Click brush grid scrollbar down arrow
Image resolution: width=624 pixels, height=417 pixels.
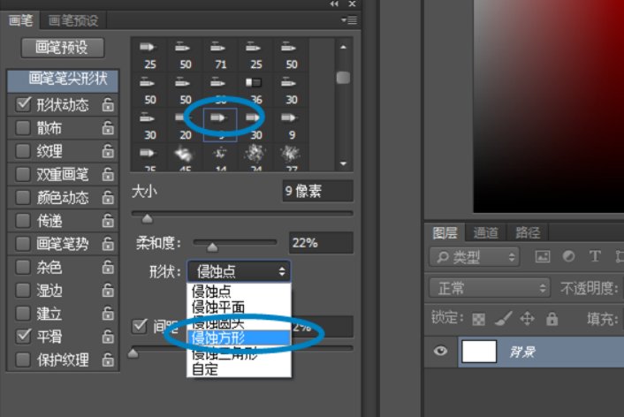pos(343,163)
